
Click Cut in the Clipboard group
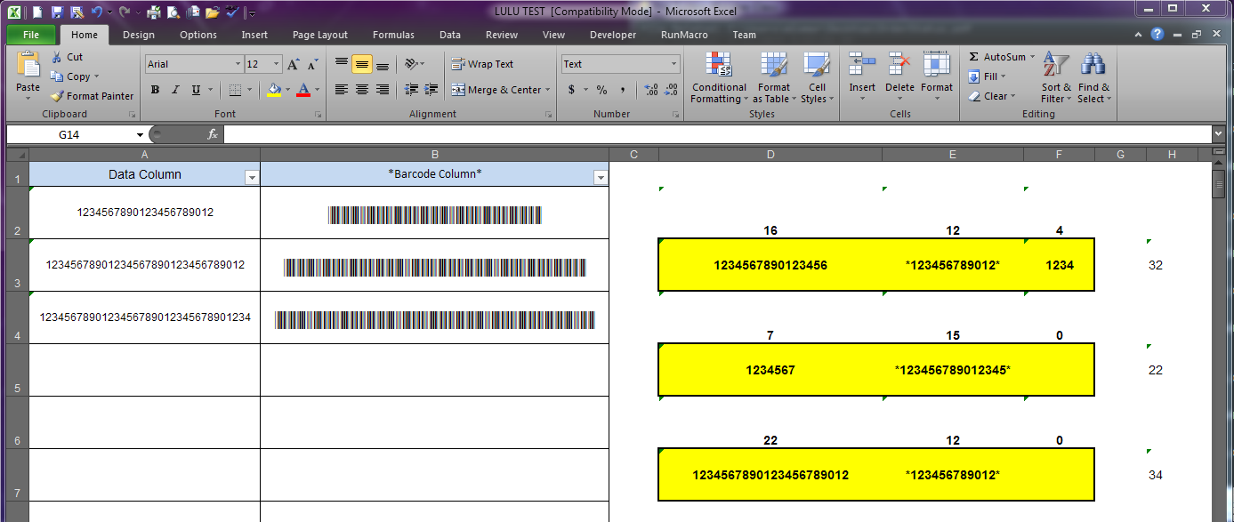pyautogui.click(x=67, y=57)
